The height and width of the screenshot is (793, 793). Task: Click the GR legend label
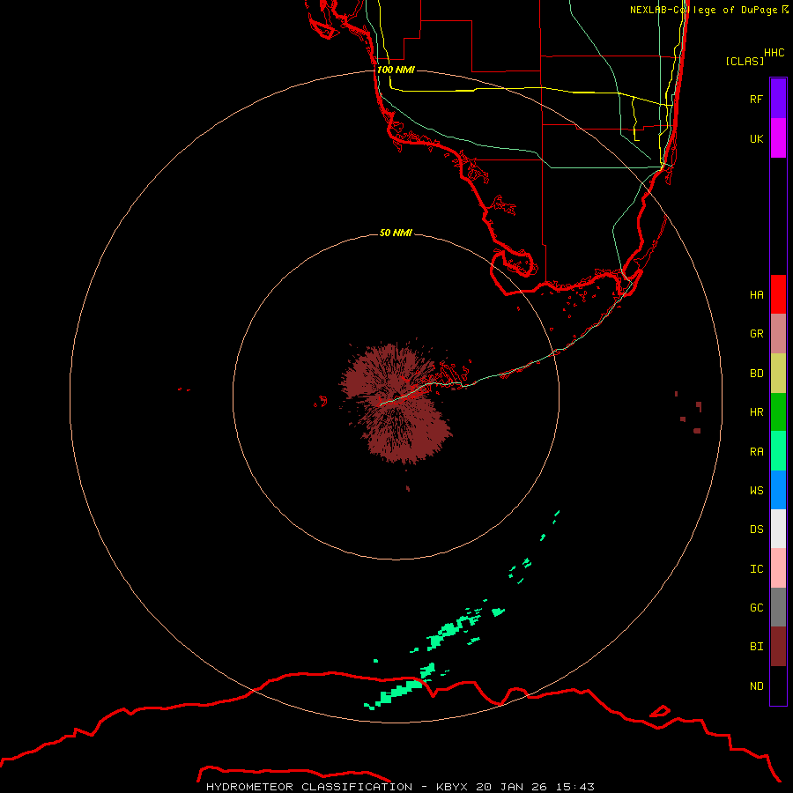[756, 334]
